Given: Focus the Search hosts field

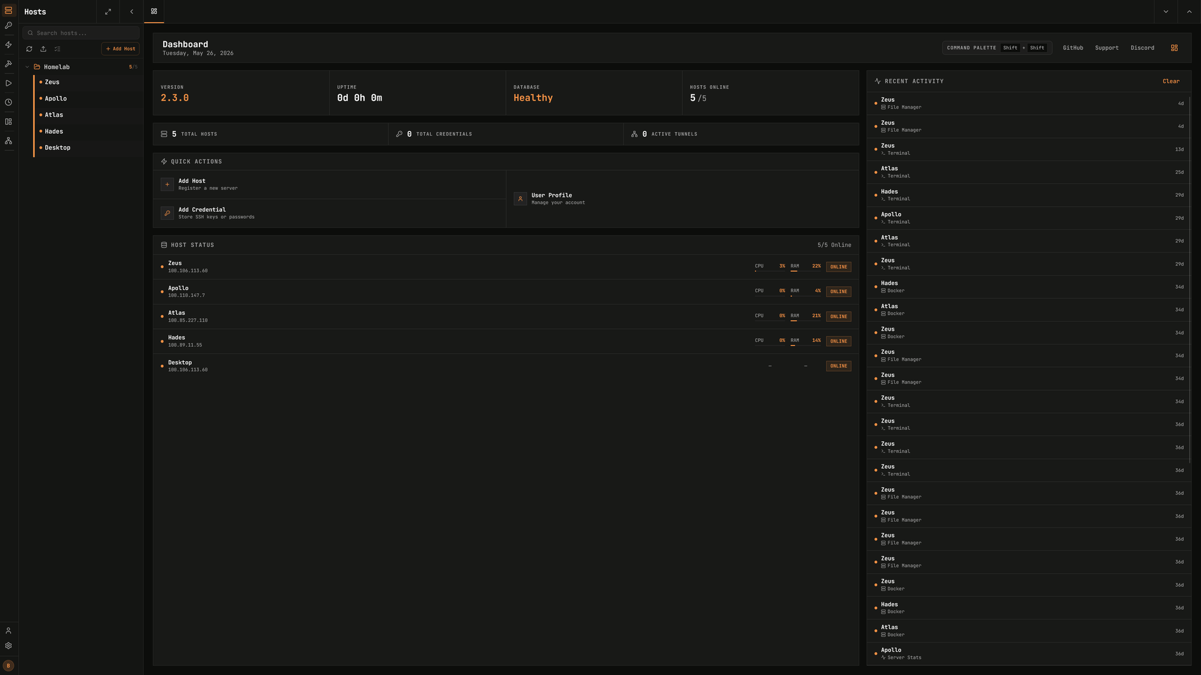Looking at the screenshot, I should (81, 33).
